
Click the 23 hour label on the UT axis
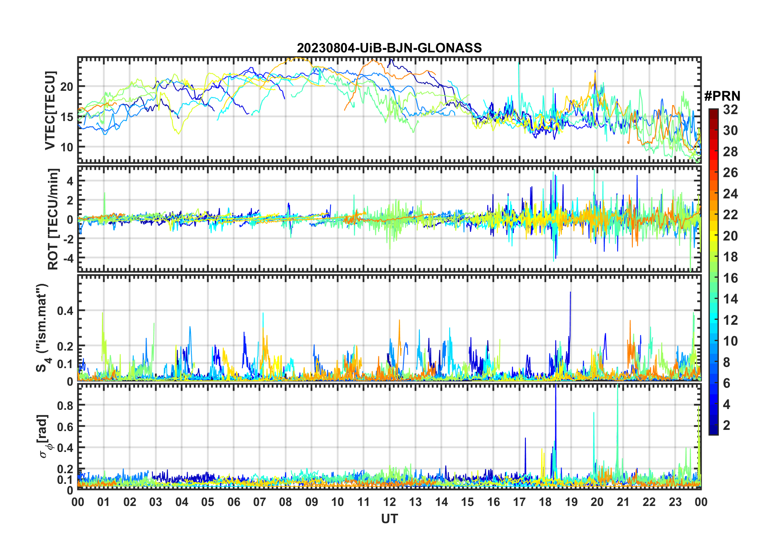pos(675,502)
